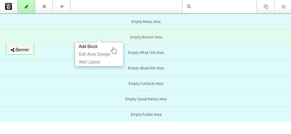Select the Empty Banner Area
The image size is (291, 134).
tap(146, 37)
